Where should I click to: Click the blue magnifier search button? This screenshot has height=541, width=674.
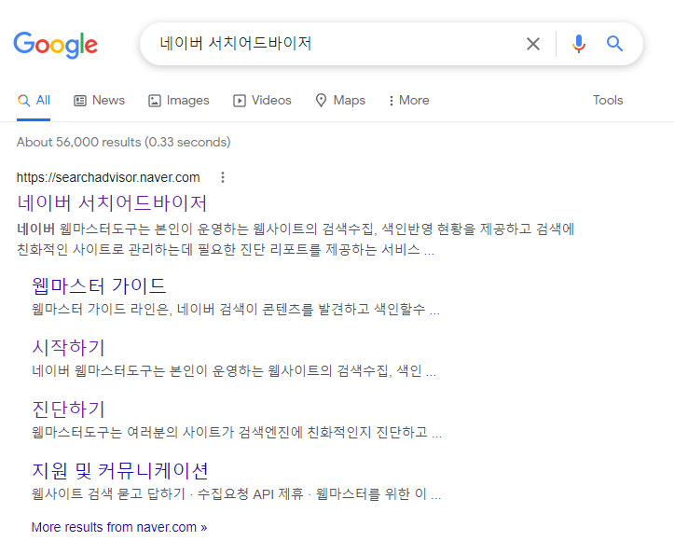click(614, 44)
